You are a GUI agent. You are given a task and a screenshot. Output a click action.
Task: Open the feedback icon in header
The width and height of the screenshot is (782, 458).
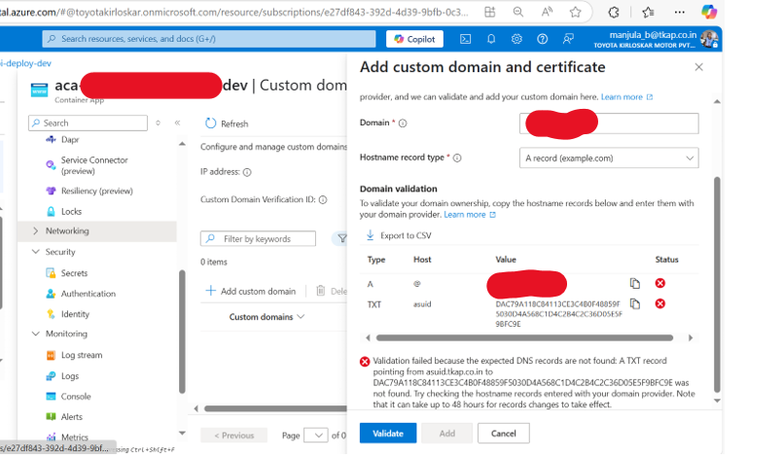[568, 39]
